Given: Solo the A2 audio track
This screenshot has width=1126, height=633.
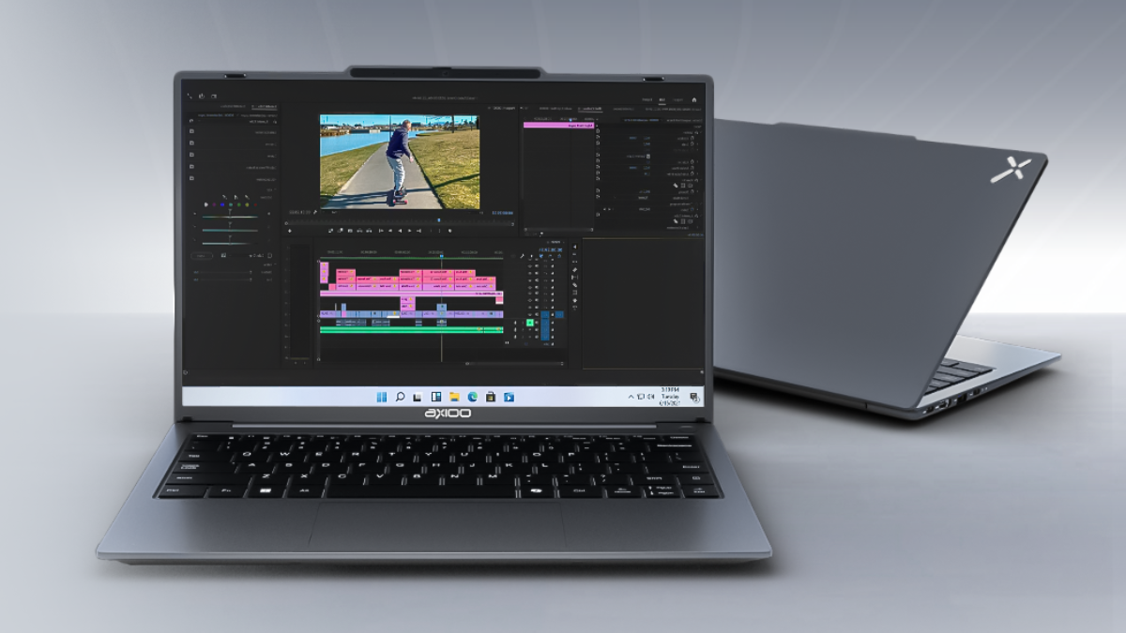Looking at the screenshot, I should 537,329.
